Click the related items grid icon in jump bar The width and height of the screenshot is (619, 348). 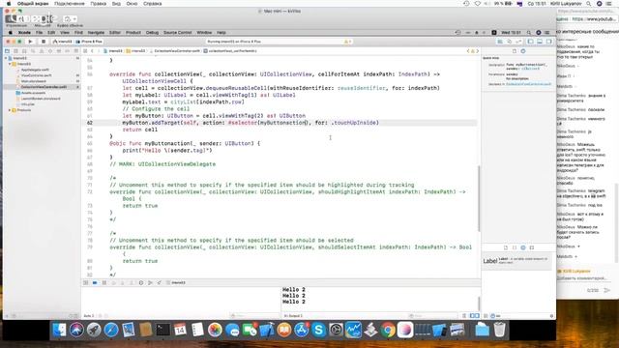85,51
